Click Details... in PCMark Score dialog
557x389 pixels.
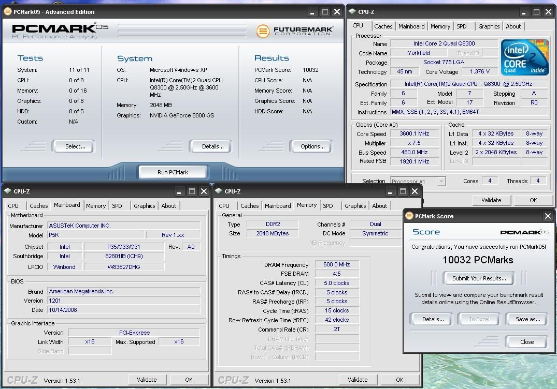[x=432, y=319]
